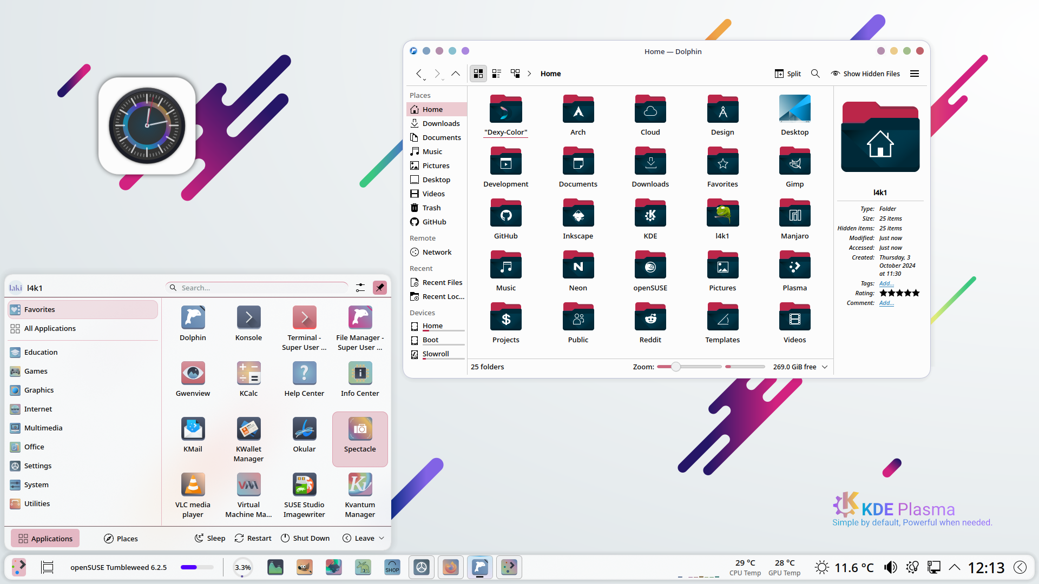1039x584 pixels.
Task: Click the application launcher icon on the panel
Action: tap(19, 567)
